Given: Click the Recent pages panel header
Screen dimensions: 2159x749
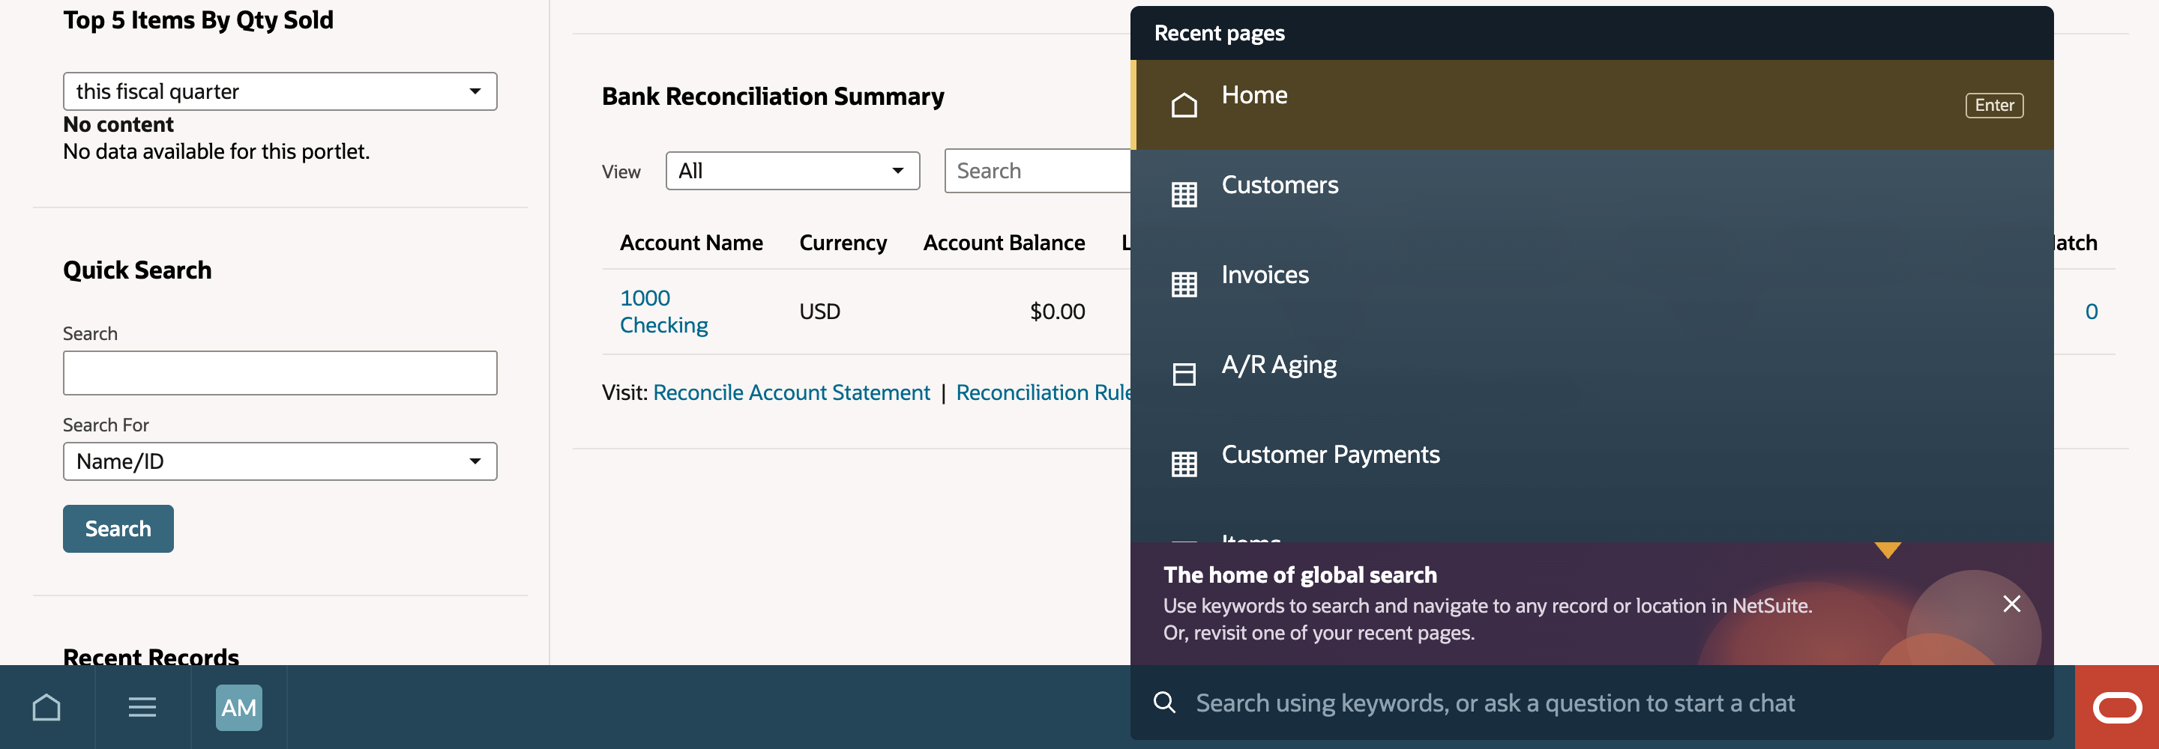Looking at the screenshot, I should [1592, 33].
